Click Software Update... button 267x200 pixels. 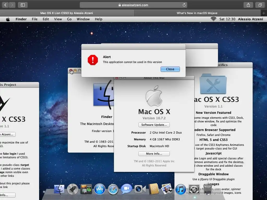click(154, 125)
